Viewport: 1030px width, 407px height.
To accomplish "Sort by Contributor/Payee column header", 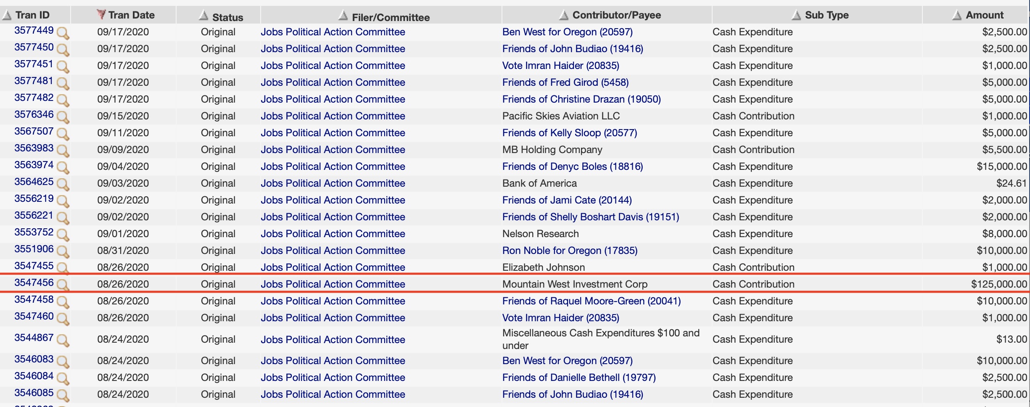I will tap(616, 15).
